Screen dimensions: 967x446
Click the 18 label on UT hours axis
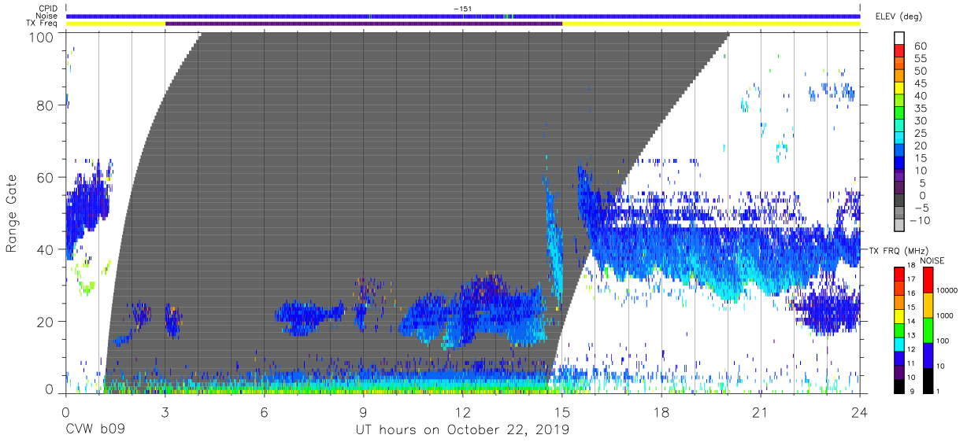coord(661,411)
